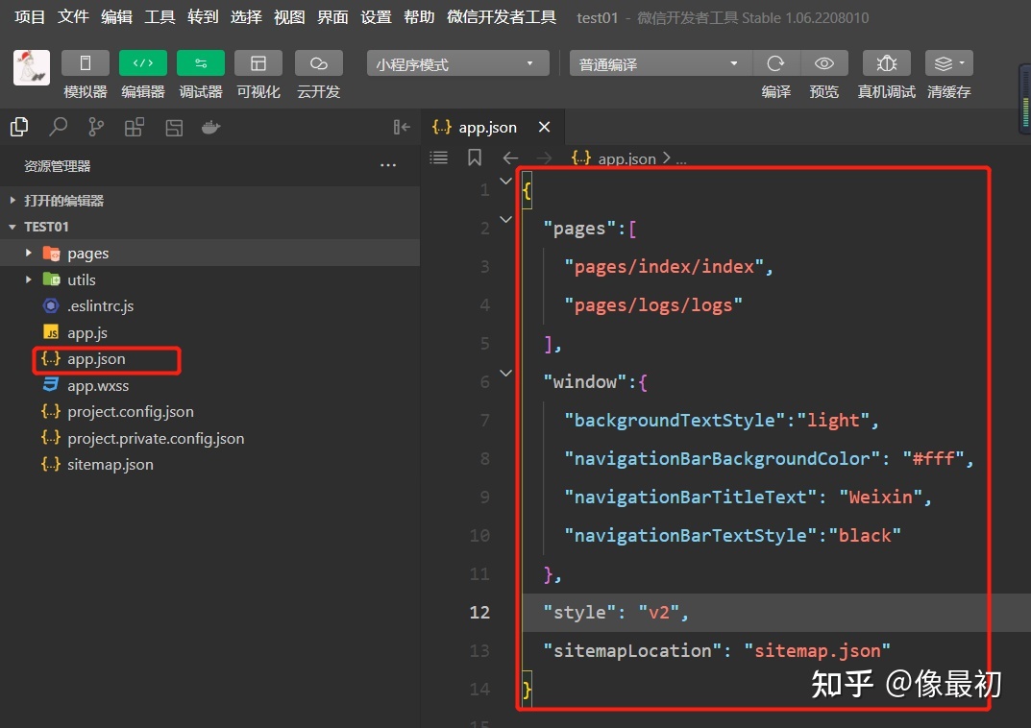The width and height of the screenshot is (1031, 728).
Task: Open the mini program mode dropdown
Action: pos(457,64)
